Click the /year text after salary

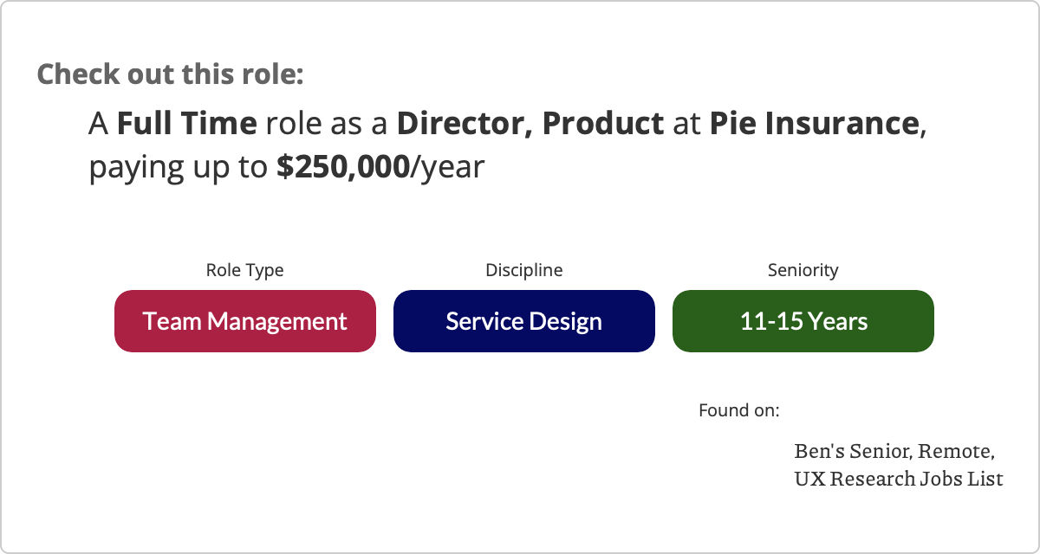pyautogui.click(x=447, y=167)
